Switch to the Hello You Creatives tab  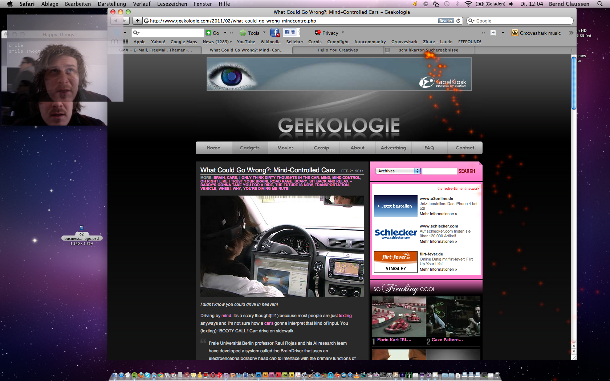click(338, 50)
